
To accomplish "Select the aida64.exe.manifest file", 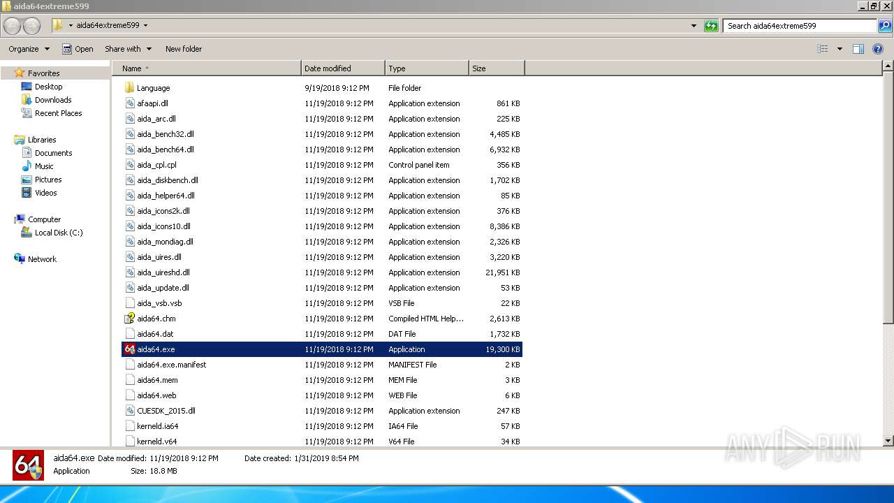I will [x=322, y=365].
